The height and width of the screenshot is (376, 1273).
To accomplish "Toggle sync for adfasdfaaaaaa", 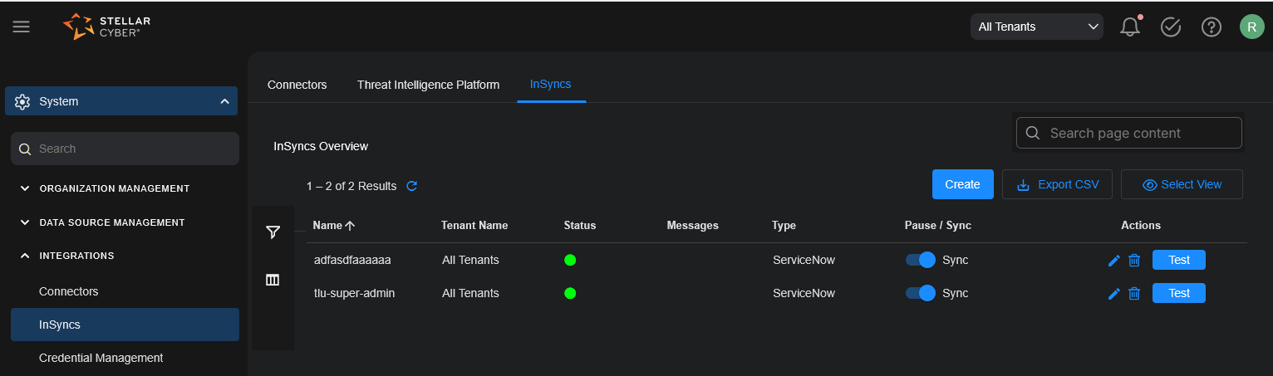I will [x=921, y=260].
